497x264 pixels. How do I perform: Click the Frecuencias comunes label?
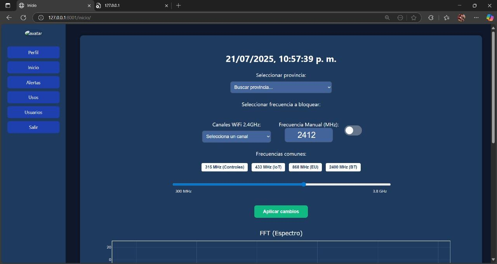coord(281,154)
